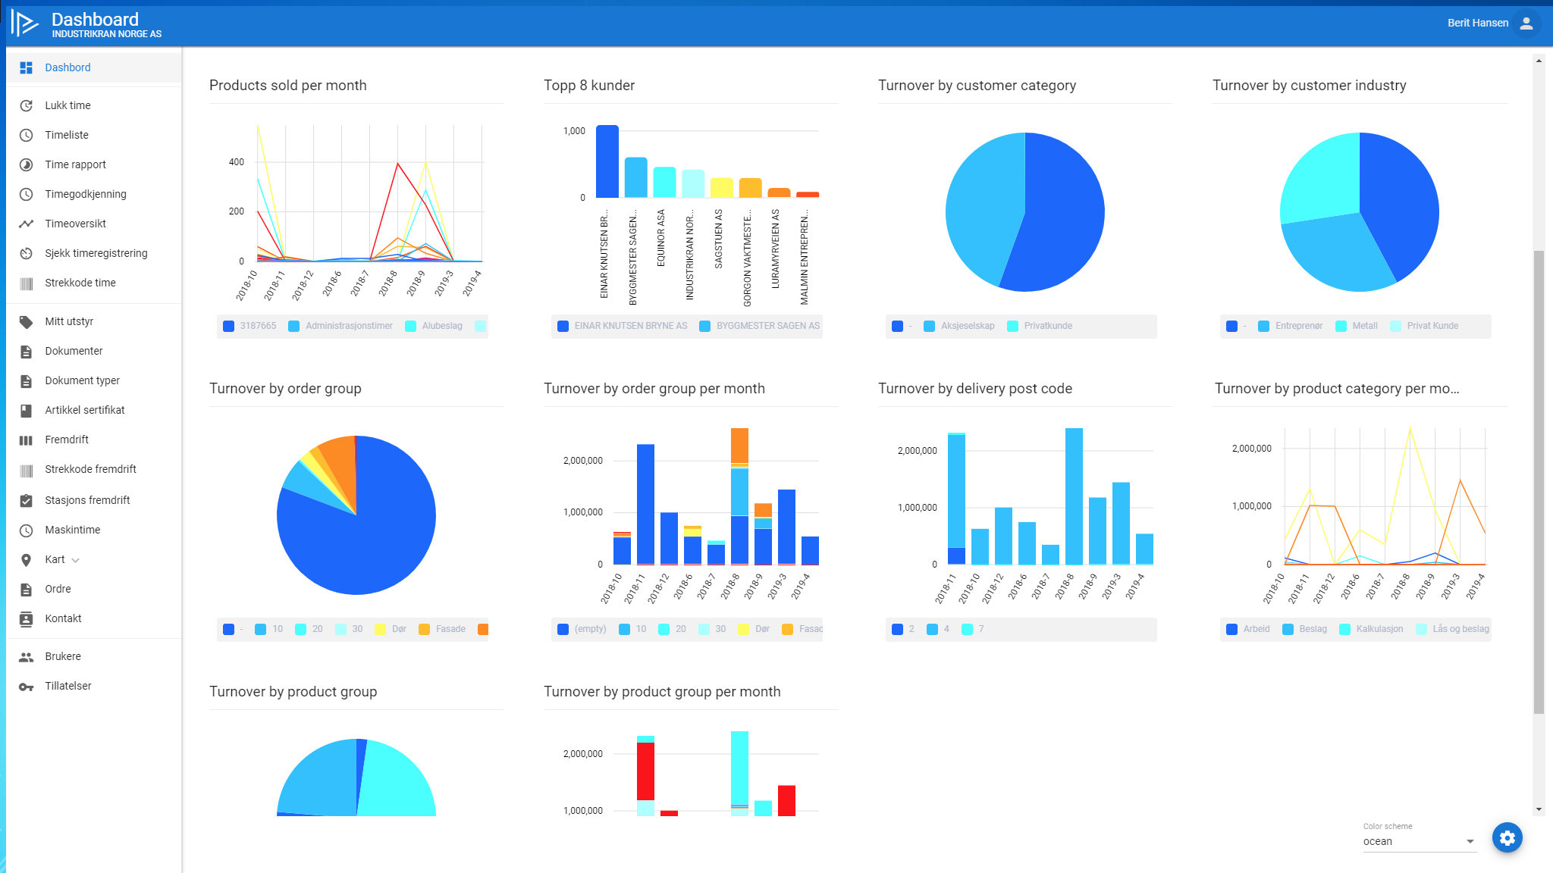Open Stasjons fremdrift clipboard icon
1553x873 pixels.
[26, 500]
